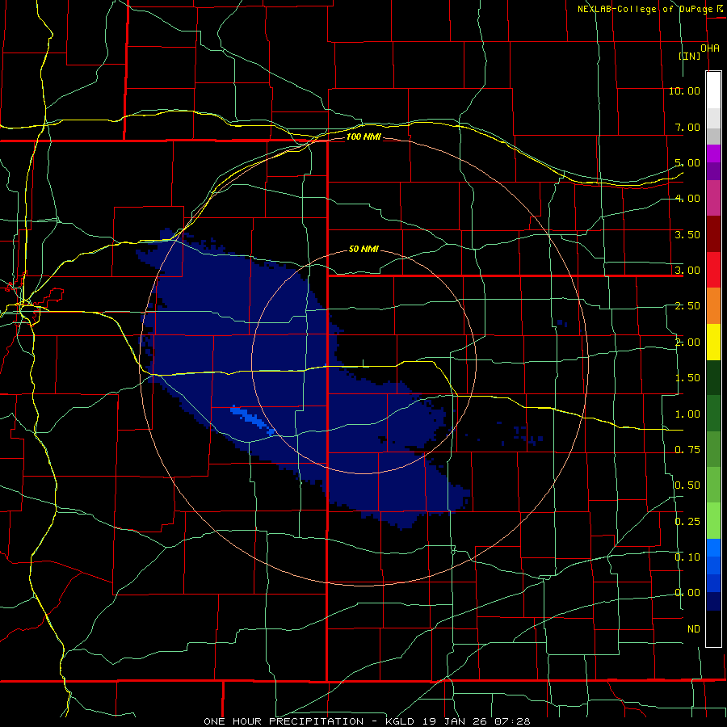The height and width of the screenshot is (727, 727).
Task: Select the 7.00 legend value
Action: (687, 127)
